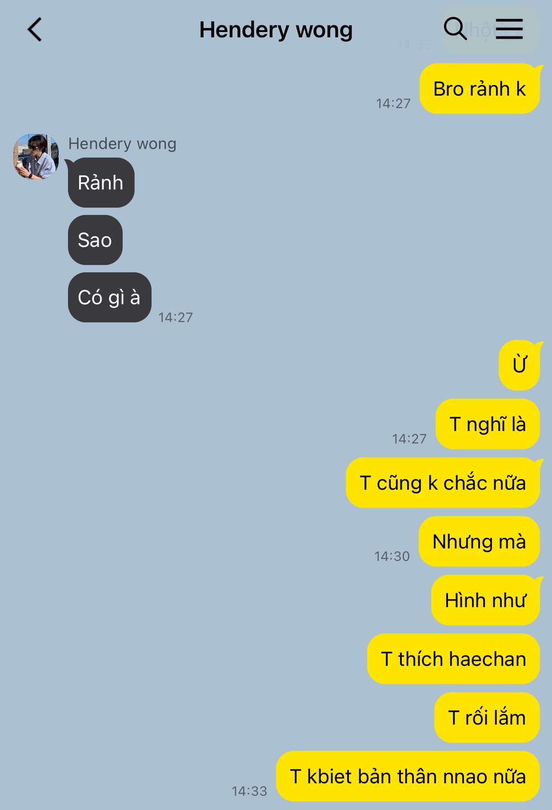The width and height of the screenshot is (552, 810).
Task: Open the chat search magnifier
Action: coord(455,29)
